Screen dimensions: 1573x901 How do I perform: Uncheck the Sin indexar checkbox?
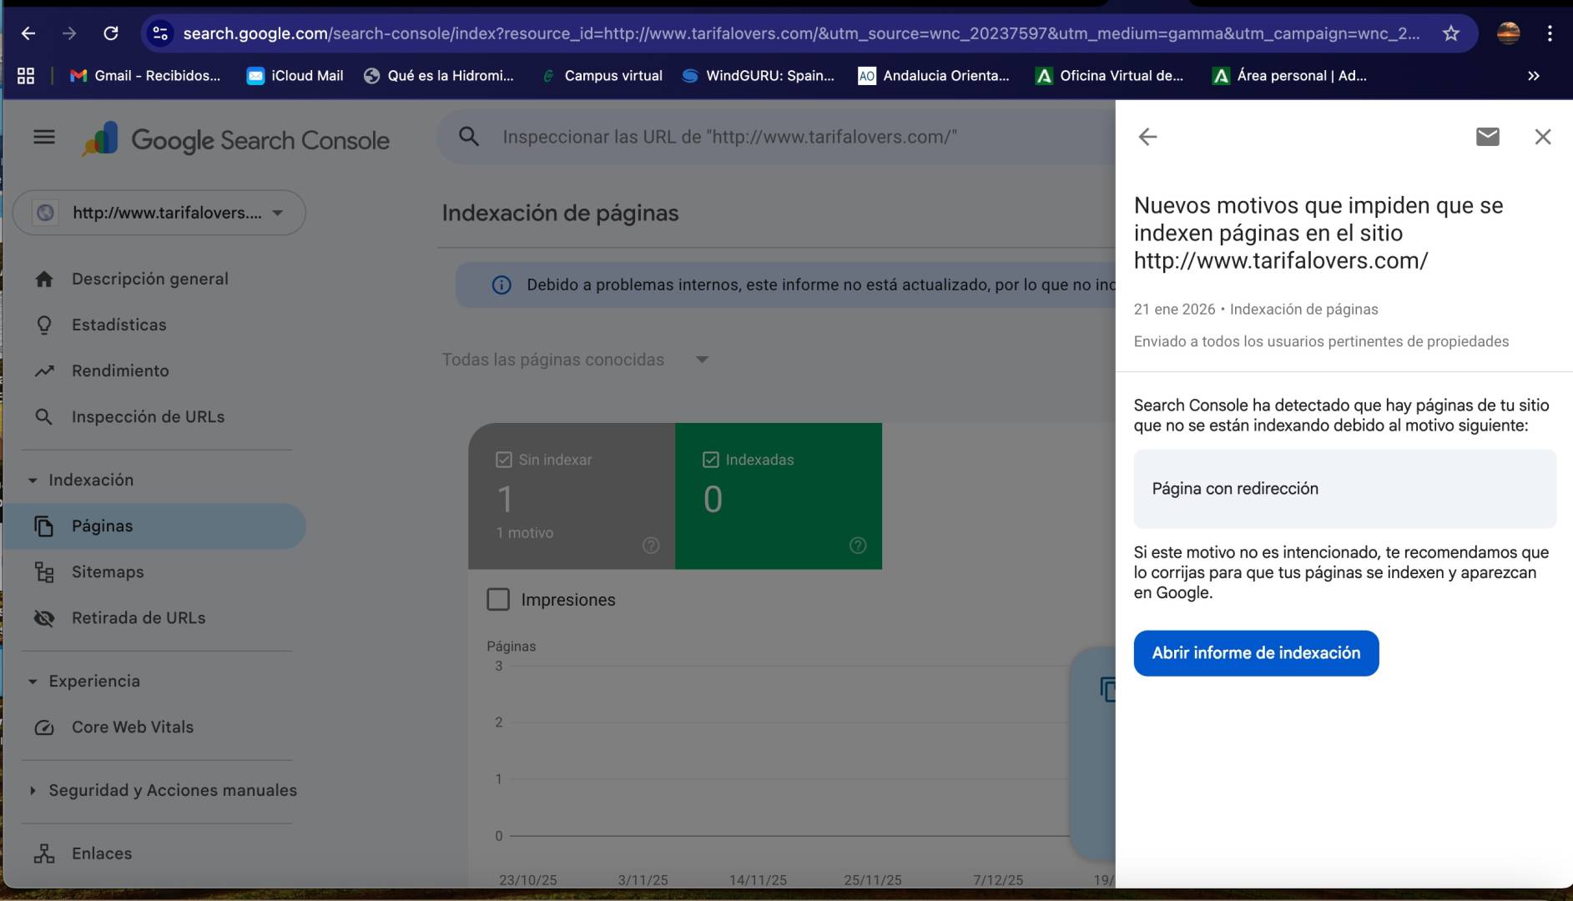503,460
